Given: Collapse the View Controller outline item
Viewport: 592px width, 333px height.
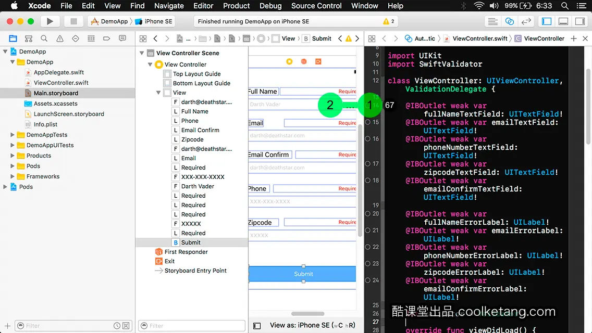Looking at the screenshot, I should 150,65.
